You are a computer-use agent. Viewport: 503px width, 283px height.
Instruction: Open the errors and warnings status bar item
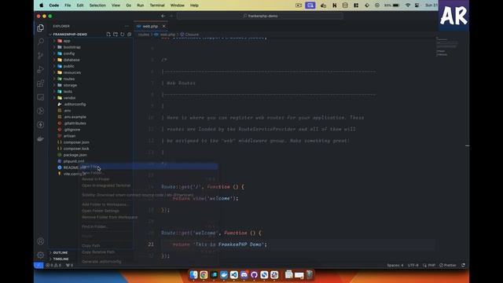pyautogui.click(x=53, y=266)
